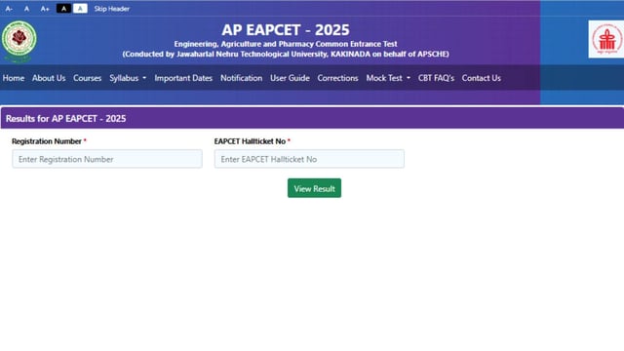This screenshot has width=624, height=351.
Task: Focus the Registration Number input field
Action: coord(107,159)
